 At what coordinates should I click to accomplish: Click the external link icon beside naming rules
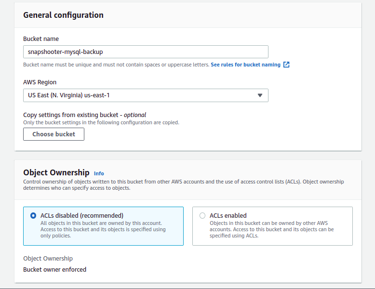[286, 65]
